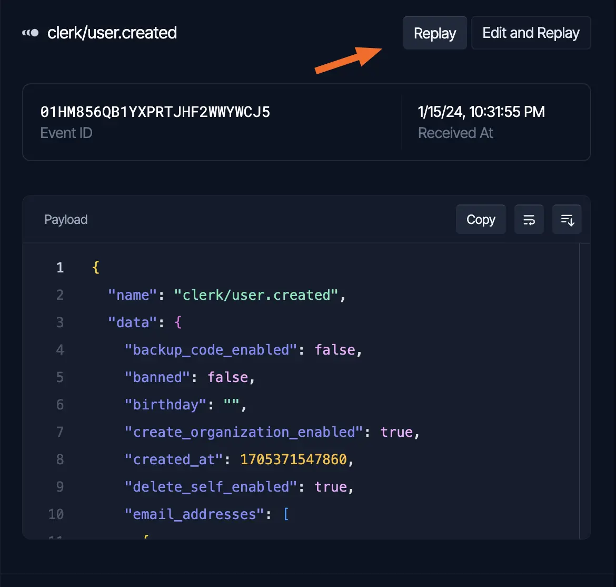Click the backup_code_enabled key

pyautogui.click(x=211, y=349)
